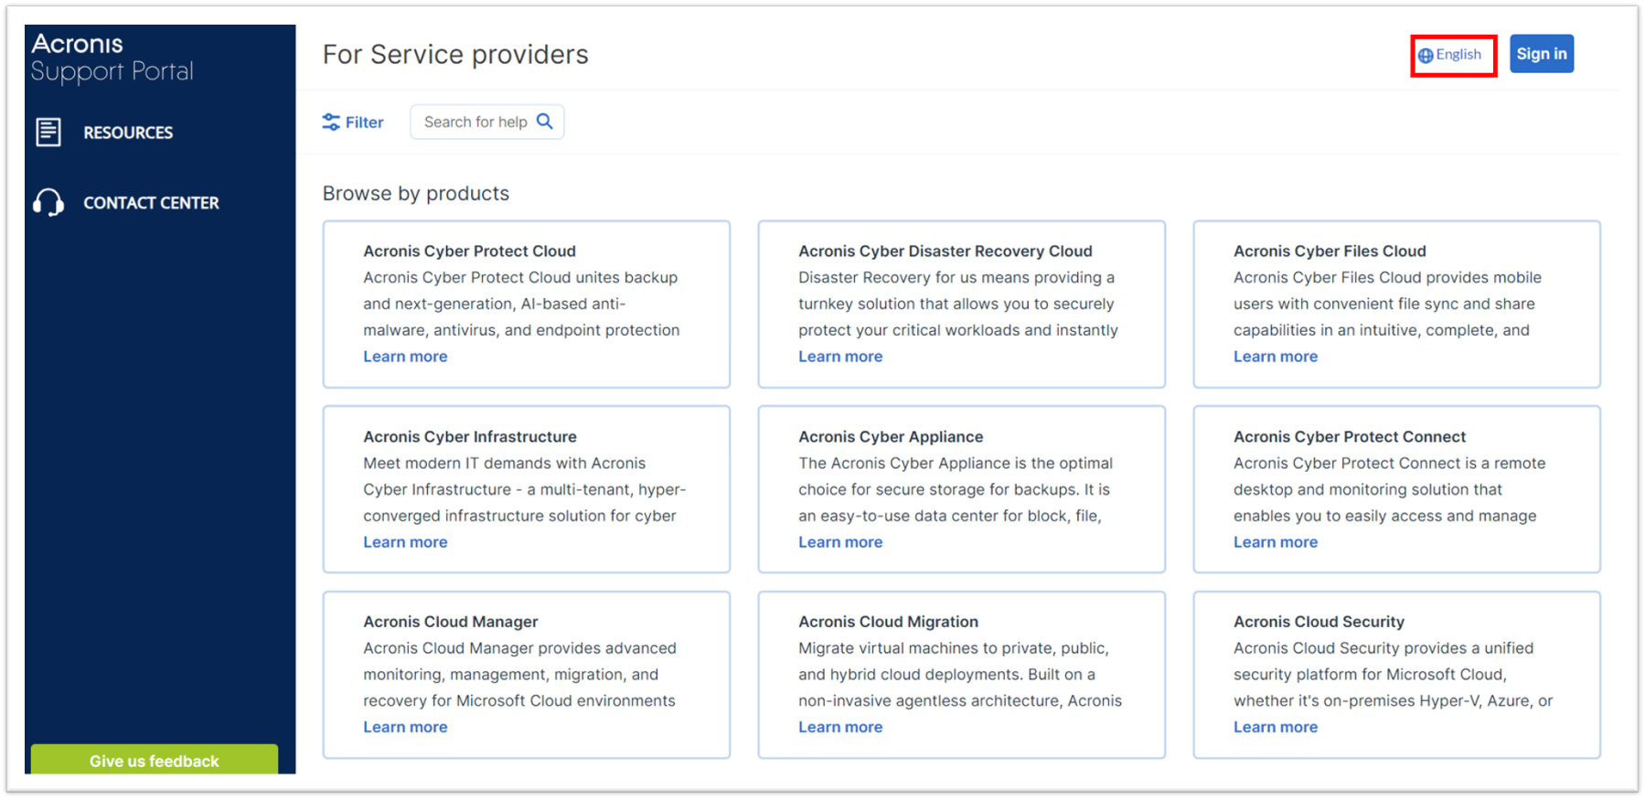Open the English language selector
This screenshot has width=1645, height=799.
pyautogui.click(x=1458, y=55)
